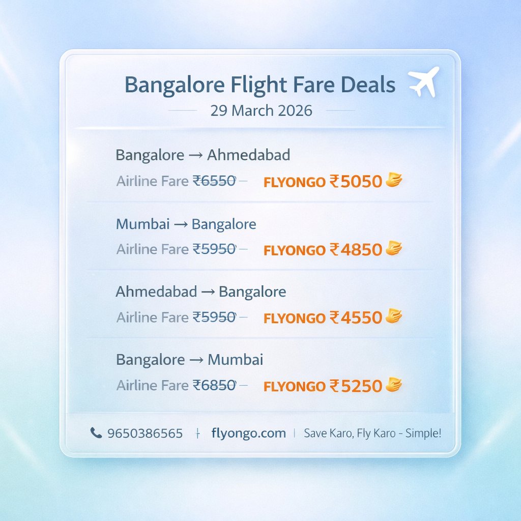Screen dimensions: 521x521
Task: Click the airplane icon beside the title
Action: coord(423,82)
